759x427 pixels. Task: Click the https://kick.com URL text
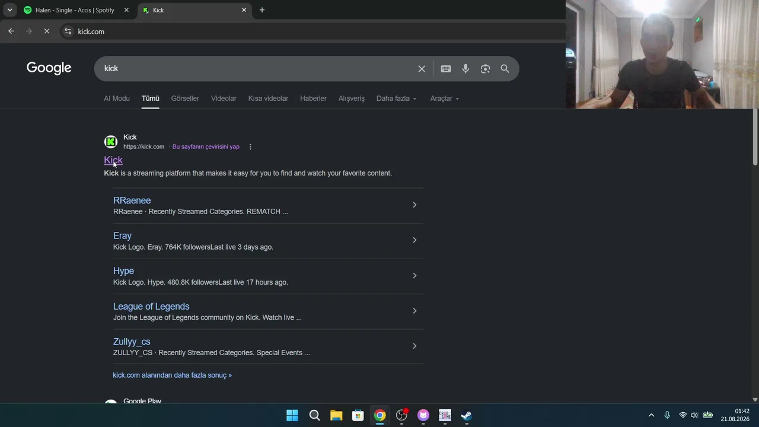[x=143, y=146]
